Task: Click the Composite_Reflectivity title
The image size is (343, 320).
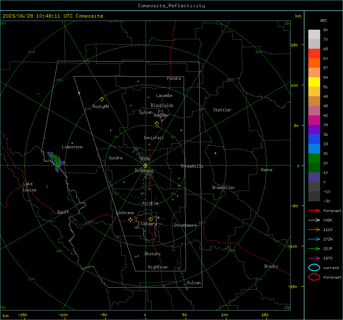Action: [x=171, y=6]
